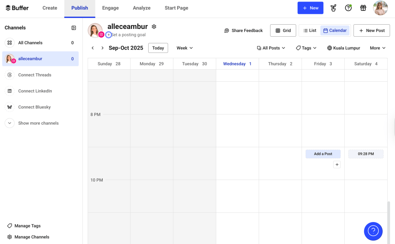395x244 pixels.
Task: Click the gift icon in the header
Action: coord(363,8)
